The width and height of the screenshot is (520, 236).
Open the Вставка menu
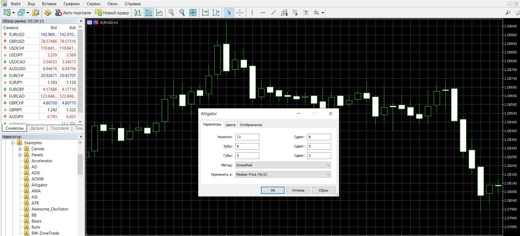click(49, 4)
